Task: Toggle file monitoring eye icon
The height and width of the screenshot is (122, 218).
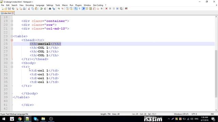Action: tap(102, 8)
